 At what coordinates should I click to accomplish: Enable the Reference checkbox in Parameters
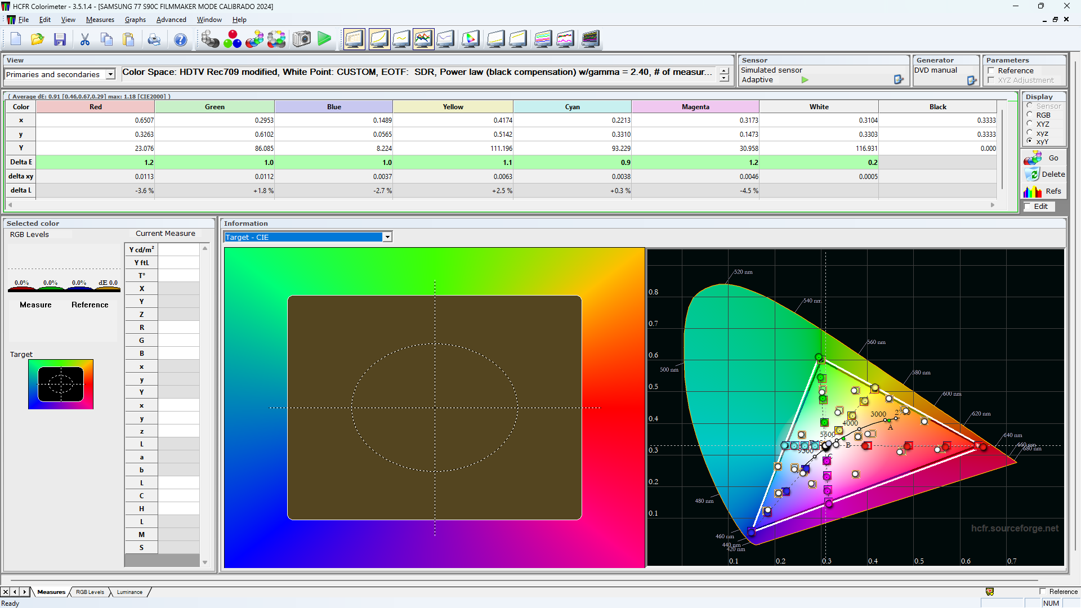[x=991, y=70]
